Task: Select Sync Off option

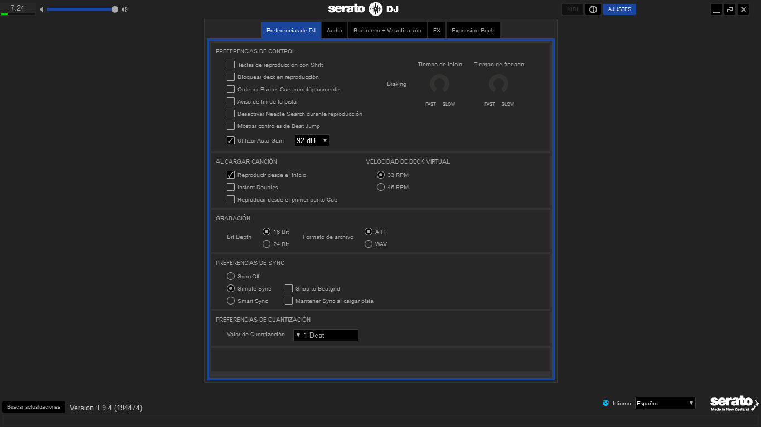Action: pos(231,276)
